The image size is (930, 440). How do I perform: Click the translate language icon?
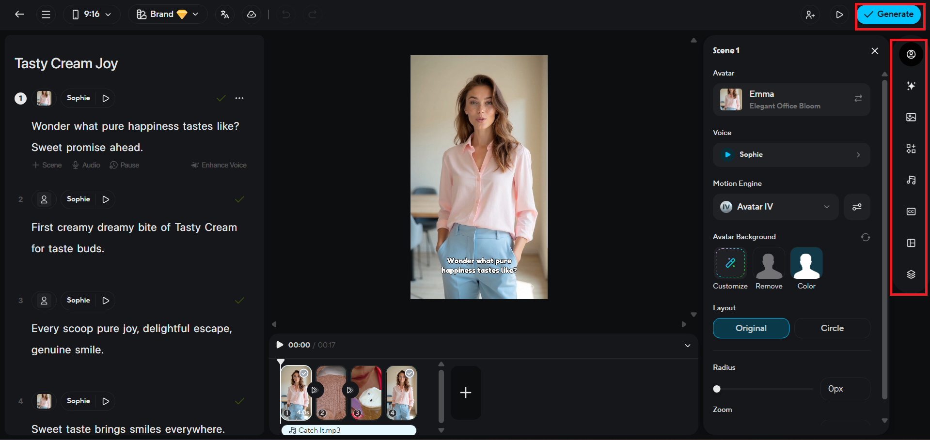point(225,15)
